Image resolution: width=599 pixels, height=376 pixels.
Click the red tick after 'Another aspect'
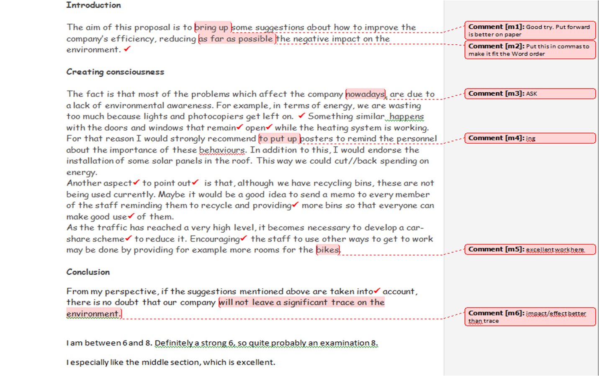coord(136,182)
